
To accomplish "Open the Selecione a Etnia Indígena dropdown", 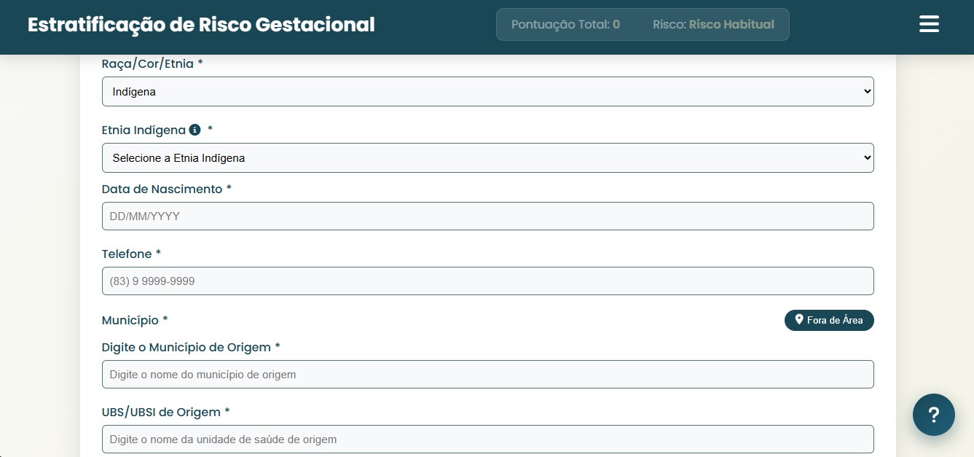I will (487, 157).
